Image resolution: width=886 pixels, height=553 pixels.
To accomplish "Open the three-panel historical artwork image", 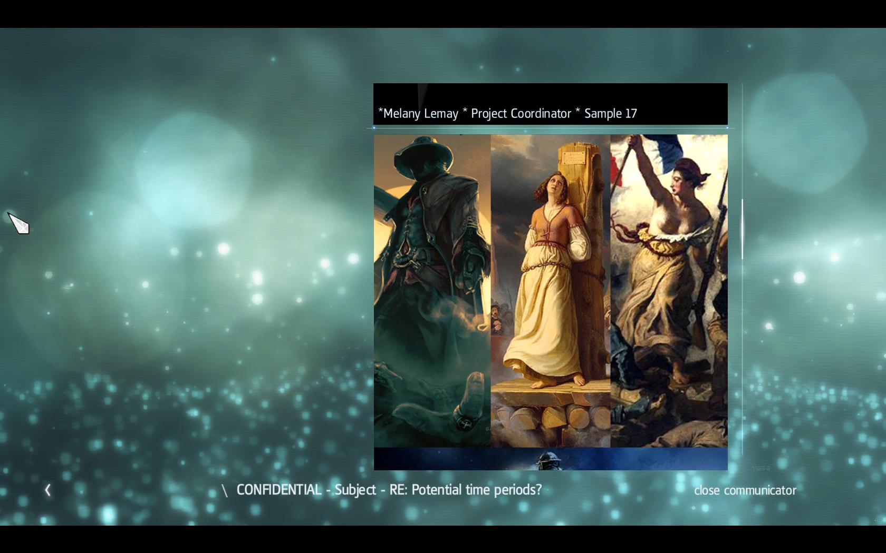I will click(x=551, y=291).
